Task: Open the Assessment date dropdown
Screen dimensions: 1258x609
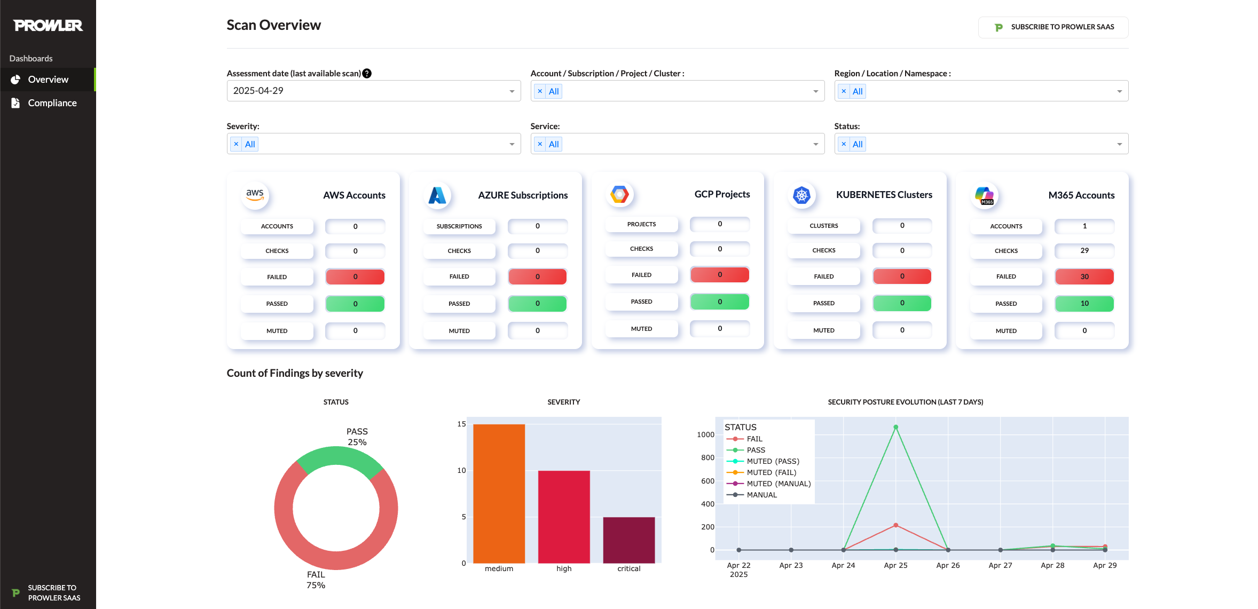Action: pyautogui.click(x=510, y=90)
